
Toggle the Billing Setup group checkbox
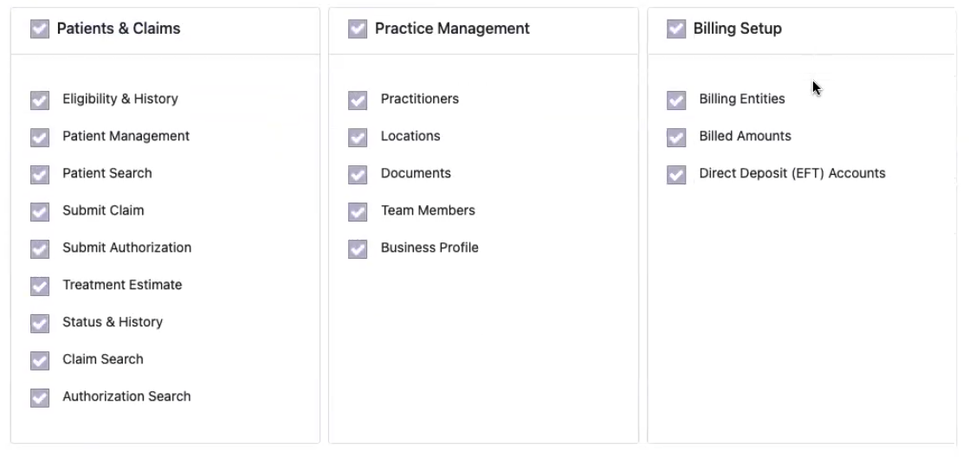tap(676, 29)
